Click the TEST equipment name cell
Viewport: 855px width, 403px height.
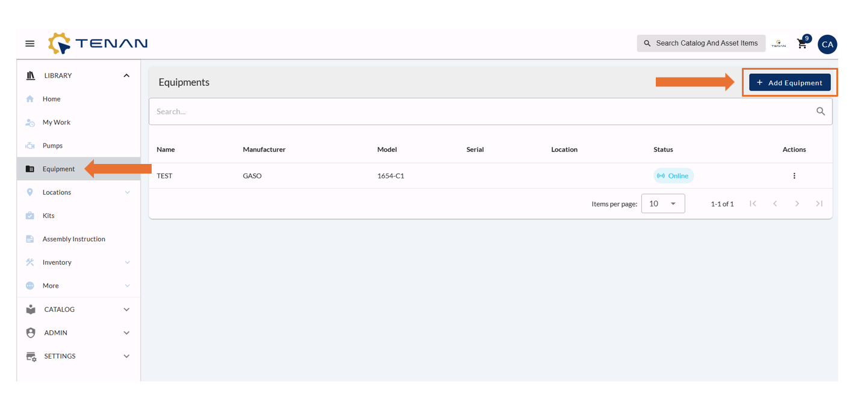[164, 176]
